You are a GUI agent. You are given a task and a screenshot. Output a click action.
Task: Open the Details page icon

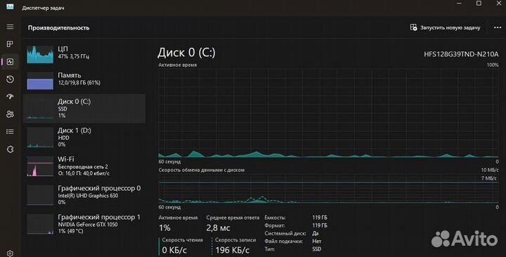click(x=10, y=132)
